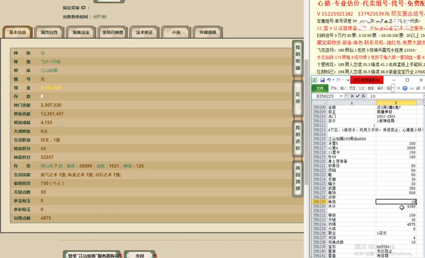425x258 pixels.
Task: Open the Insert Function fx icon
Action: click(364, 96)
